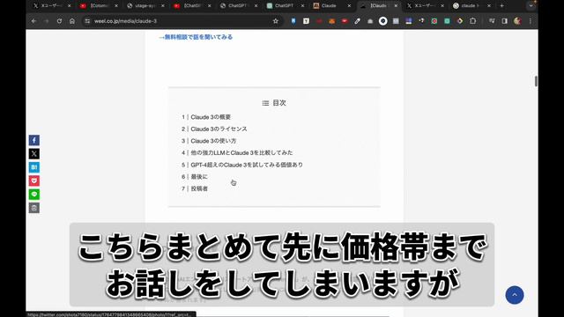This screenshot has width=564, height=317.
Task: Go back to the previous page
Action: click(x=33, y=21)
